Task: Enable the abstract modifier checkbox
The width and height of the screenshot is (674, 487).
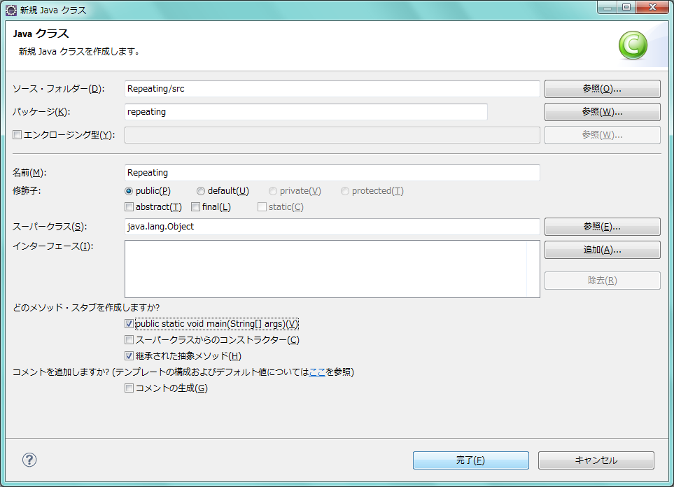Action: point(129,207)
